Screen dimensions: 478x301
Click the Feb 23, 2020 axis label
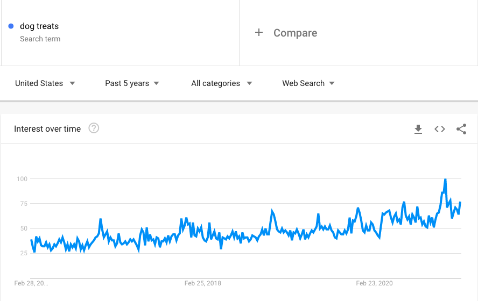point(375,283)
